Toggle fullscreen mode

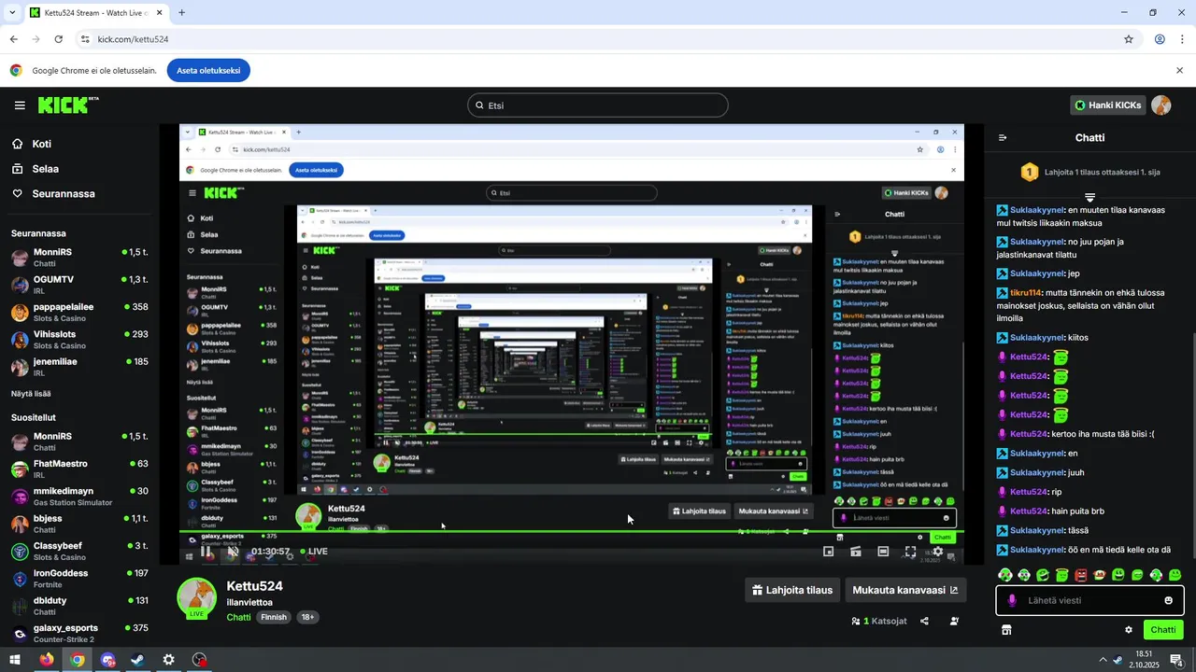coord(910,552)
